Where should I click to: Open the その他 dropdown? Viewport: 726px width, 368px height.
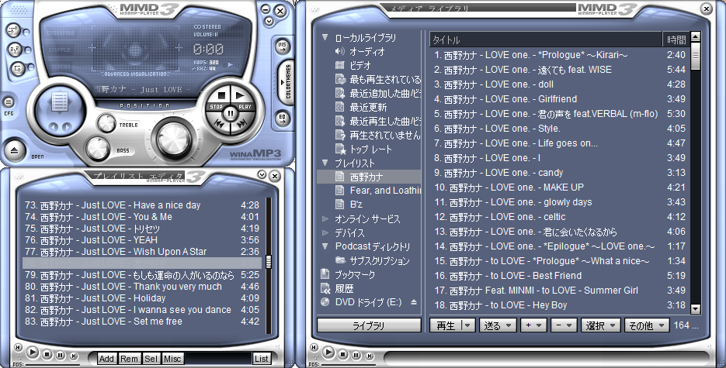pos(647,325)
